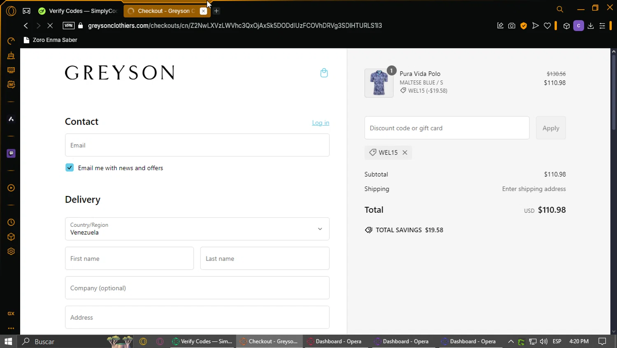Viewport: 617px width, 348px height.
Task: Open the purple C extension icon
Action: click(x=578, y=25)
